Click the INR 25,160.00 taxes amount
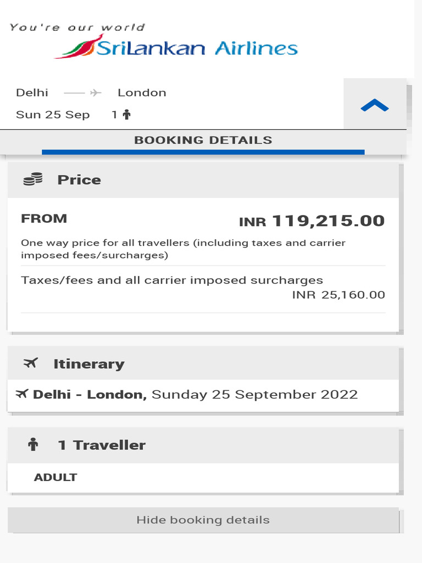 click(338, 295)
